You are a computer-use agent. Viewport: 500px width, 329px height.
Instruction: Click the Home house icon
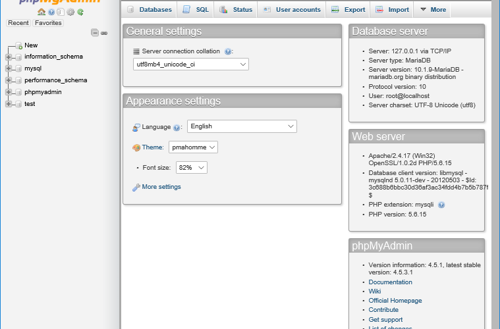(42, 12)
